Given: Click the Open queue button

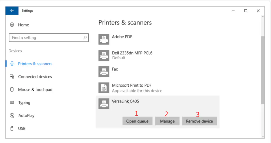Looking at the screenshot, I should (138, 121).
